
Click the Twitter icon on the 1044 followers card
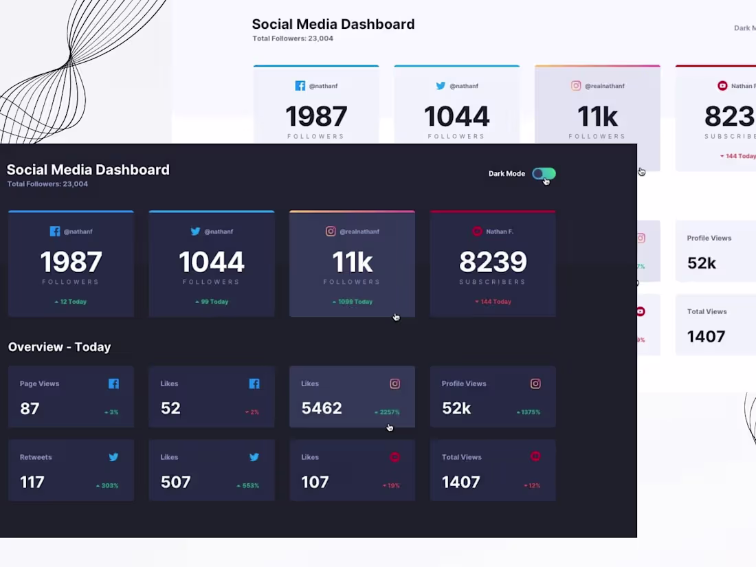pos(195,232)
